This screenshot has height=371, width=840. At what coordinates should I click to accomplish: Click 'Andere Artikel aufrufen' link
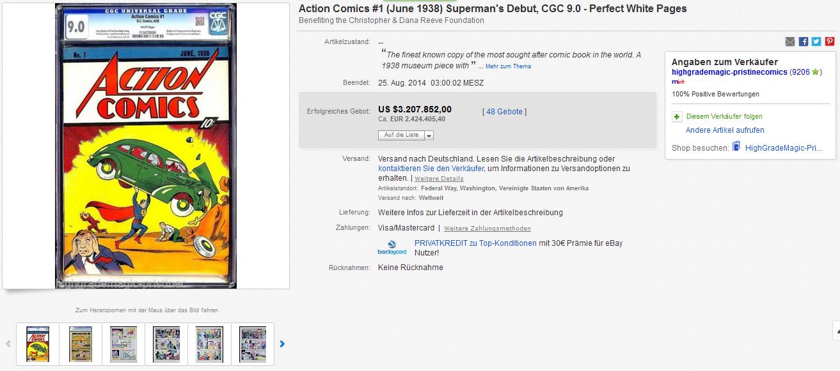[x=725, y=130]
